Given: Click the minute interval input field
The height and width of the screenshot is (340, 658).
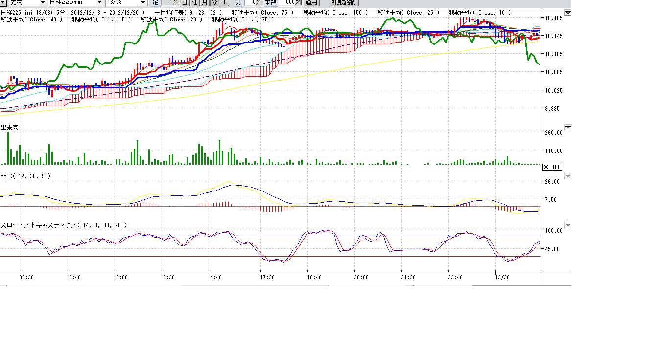Looking at the screenshot, I should 250,2.
